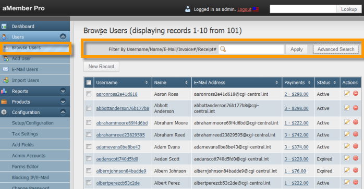
Task: Click the US flag language icon
Action: [256, 9]
